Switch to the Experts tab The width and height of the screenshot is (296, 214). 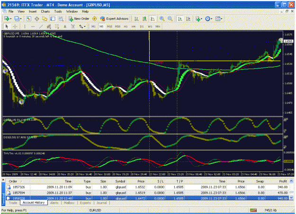pyautogui.click(x=85, y=203)
